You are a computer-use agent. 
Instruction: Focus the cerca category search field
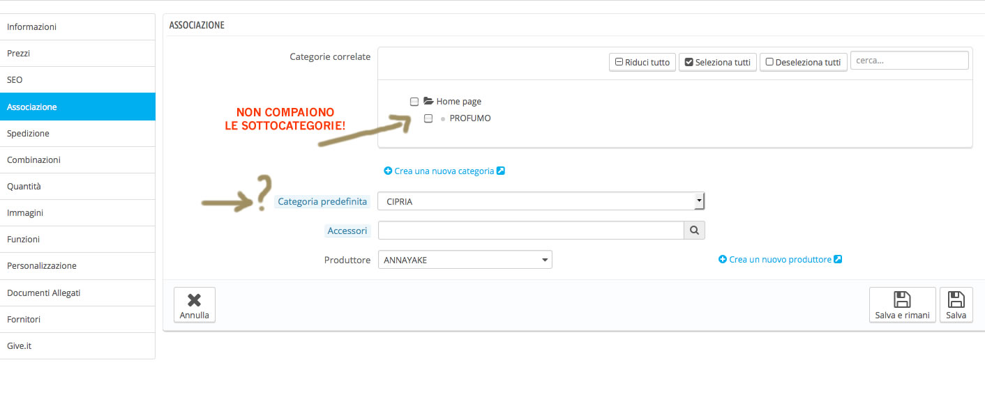(909, 61)
